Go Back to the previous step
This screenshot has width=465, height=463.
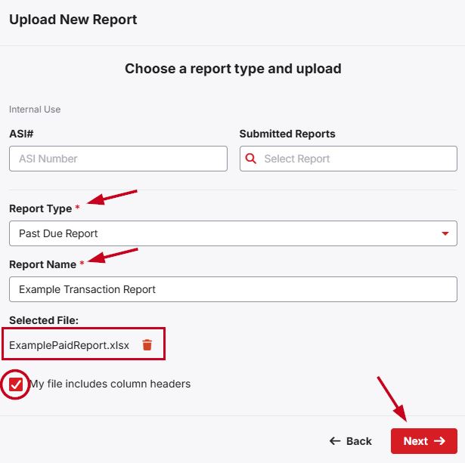coord(351,441)
